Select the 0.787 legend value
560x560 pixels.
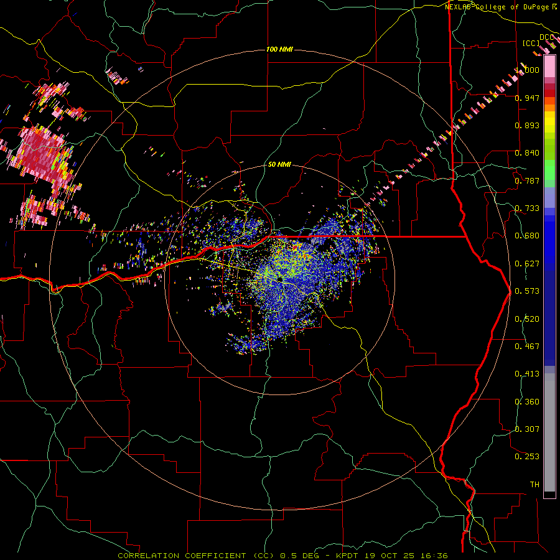click(527, 180)
